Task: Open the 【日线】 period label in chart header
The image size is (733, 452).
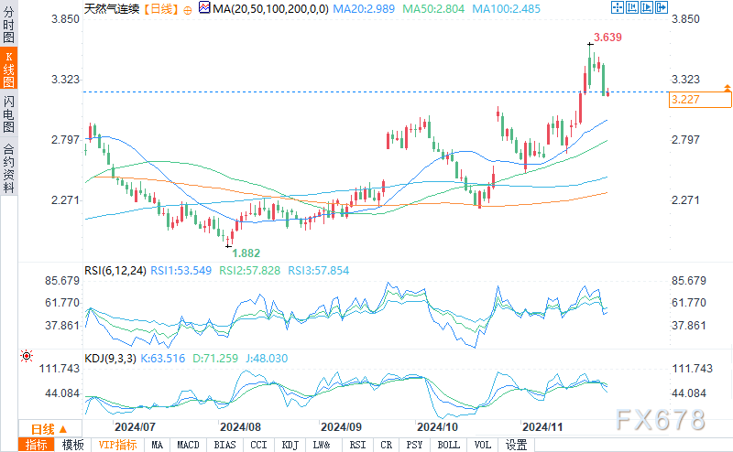Action: [155, 7]
